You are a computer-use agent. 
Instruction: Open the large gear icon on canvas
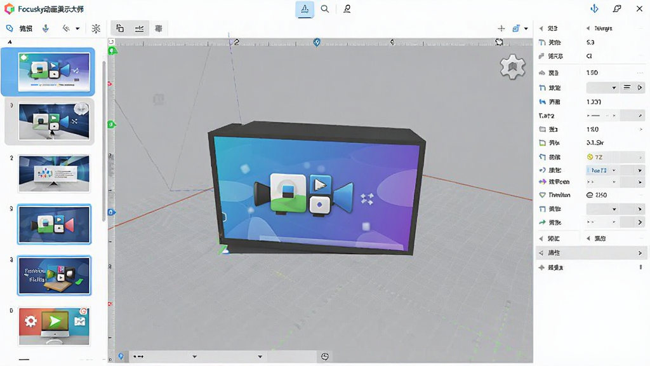point(512,67)
